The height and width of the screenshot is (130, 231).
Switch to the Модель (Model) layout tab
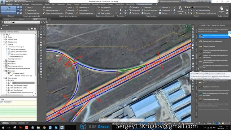point(5,123)
